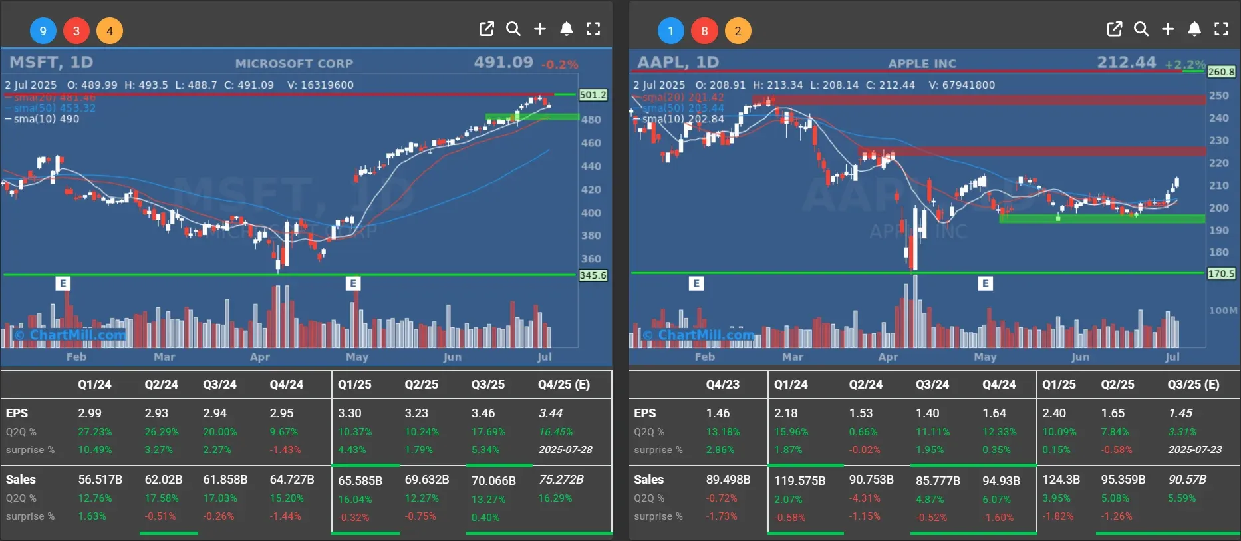Click AAPL Q1/24 sales 119.575B
The height and width of the screenshot is (541, 1241).
(x=799, y=480)
